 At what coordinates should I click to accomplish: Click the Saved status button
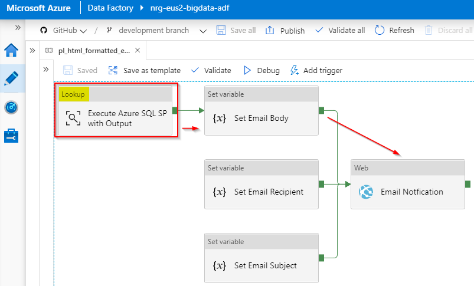(x=80, y=70)
